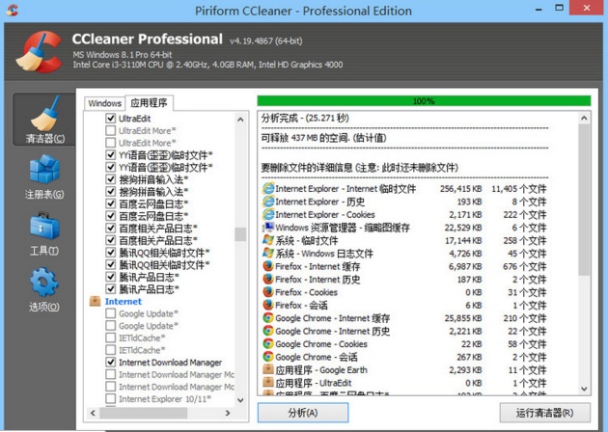Open the 清洁器 (Cleaner) section
This screenshot has width=608, height=432.
point(43,121)
